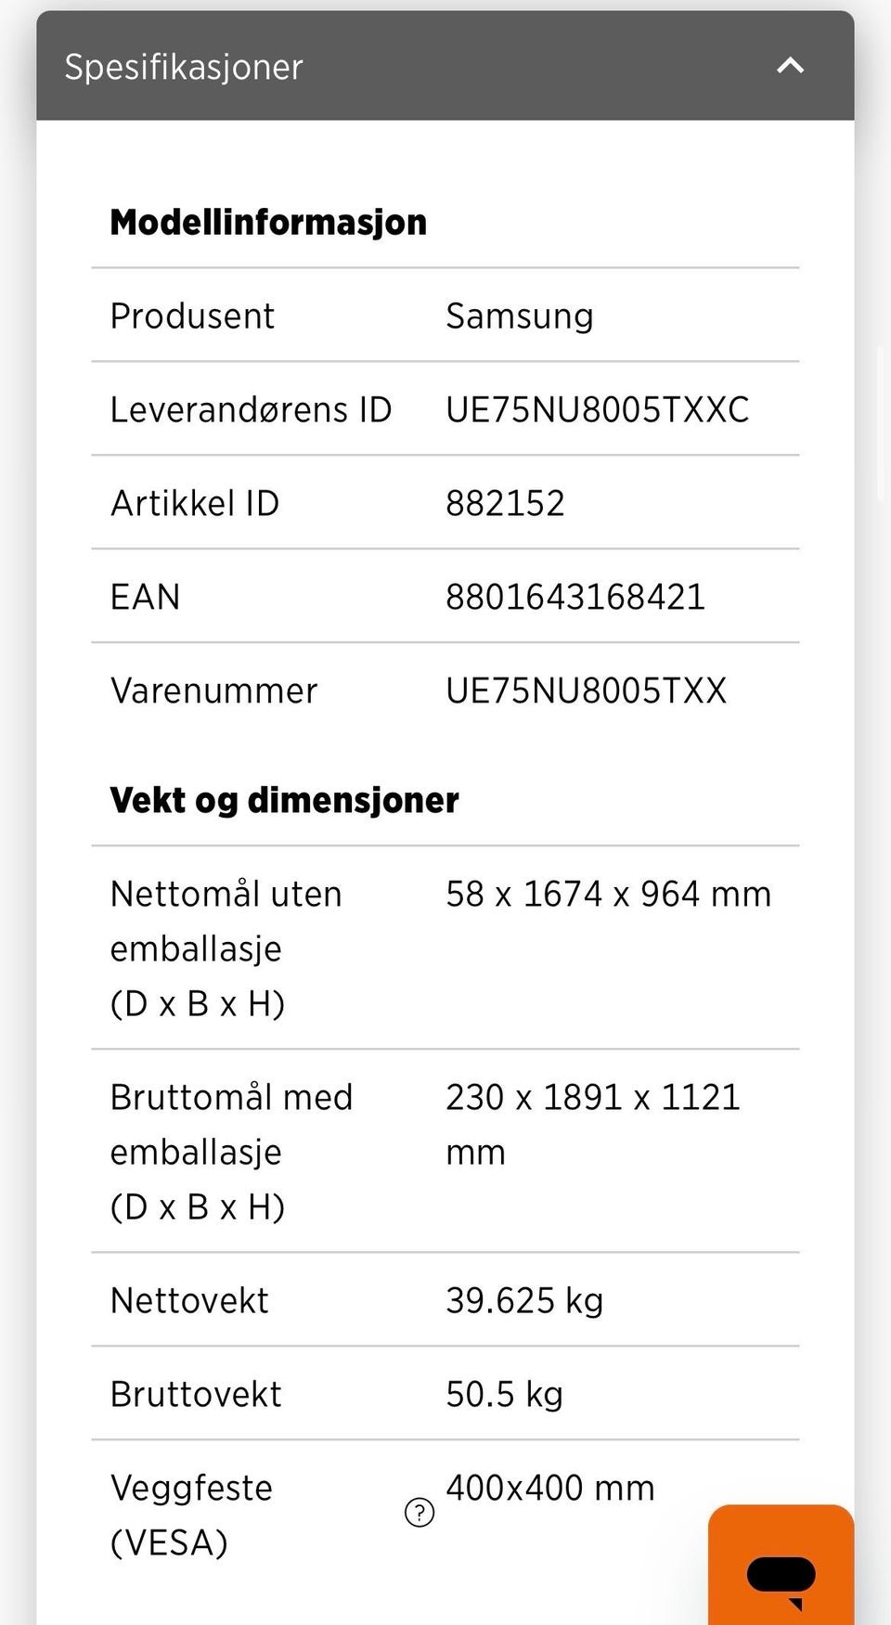This screenshot has width=891, height=1625.
Task: Open the orange chat bubble button
Action: pos(781,1565)
